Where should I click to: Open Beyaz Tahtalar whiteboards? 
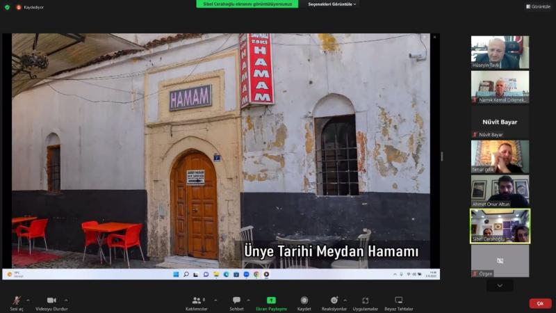[x=398, y=300]
